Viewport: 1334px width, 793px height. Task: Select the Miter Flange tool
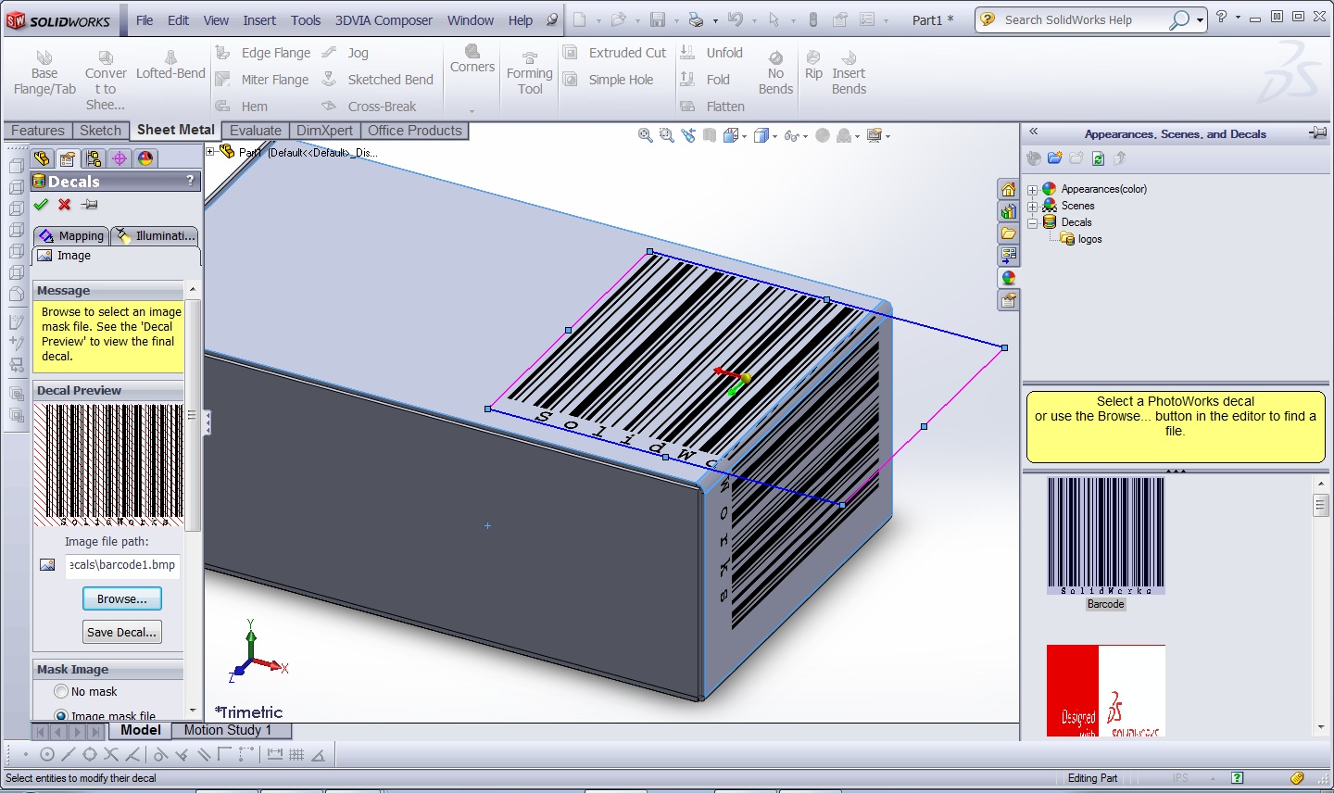click(x=263, y=80)
